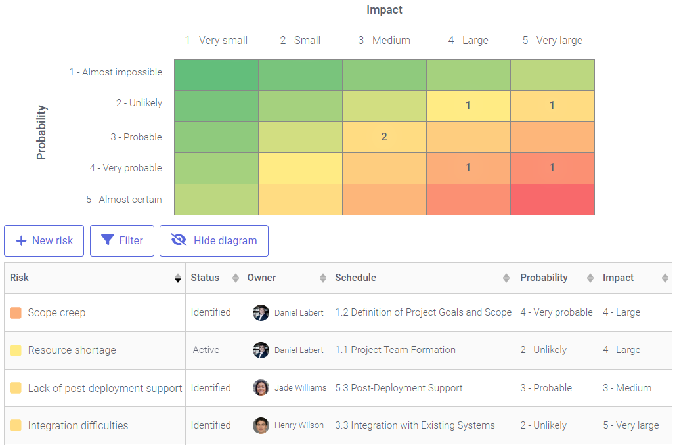The height and width of the screenshot is (445, 677).
Task: Open schedule item 1.1 Project Team Formation
Action: point(395,350)
